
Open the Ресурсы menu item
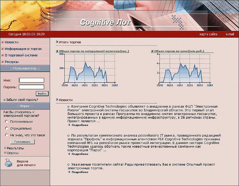click(x=11, y=62)
